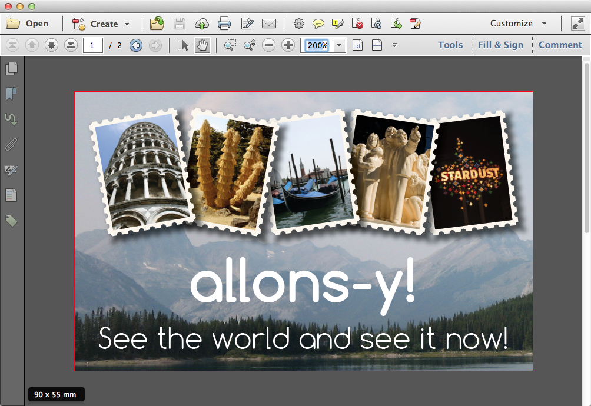Select the dynamic zoom tool
Viewport: 591px width, 406px height.
tap(249, 45)
